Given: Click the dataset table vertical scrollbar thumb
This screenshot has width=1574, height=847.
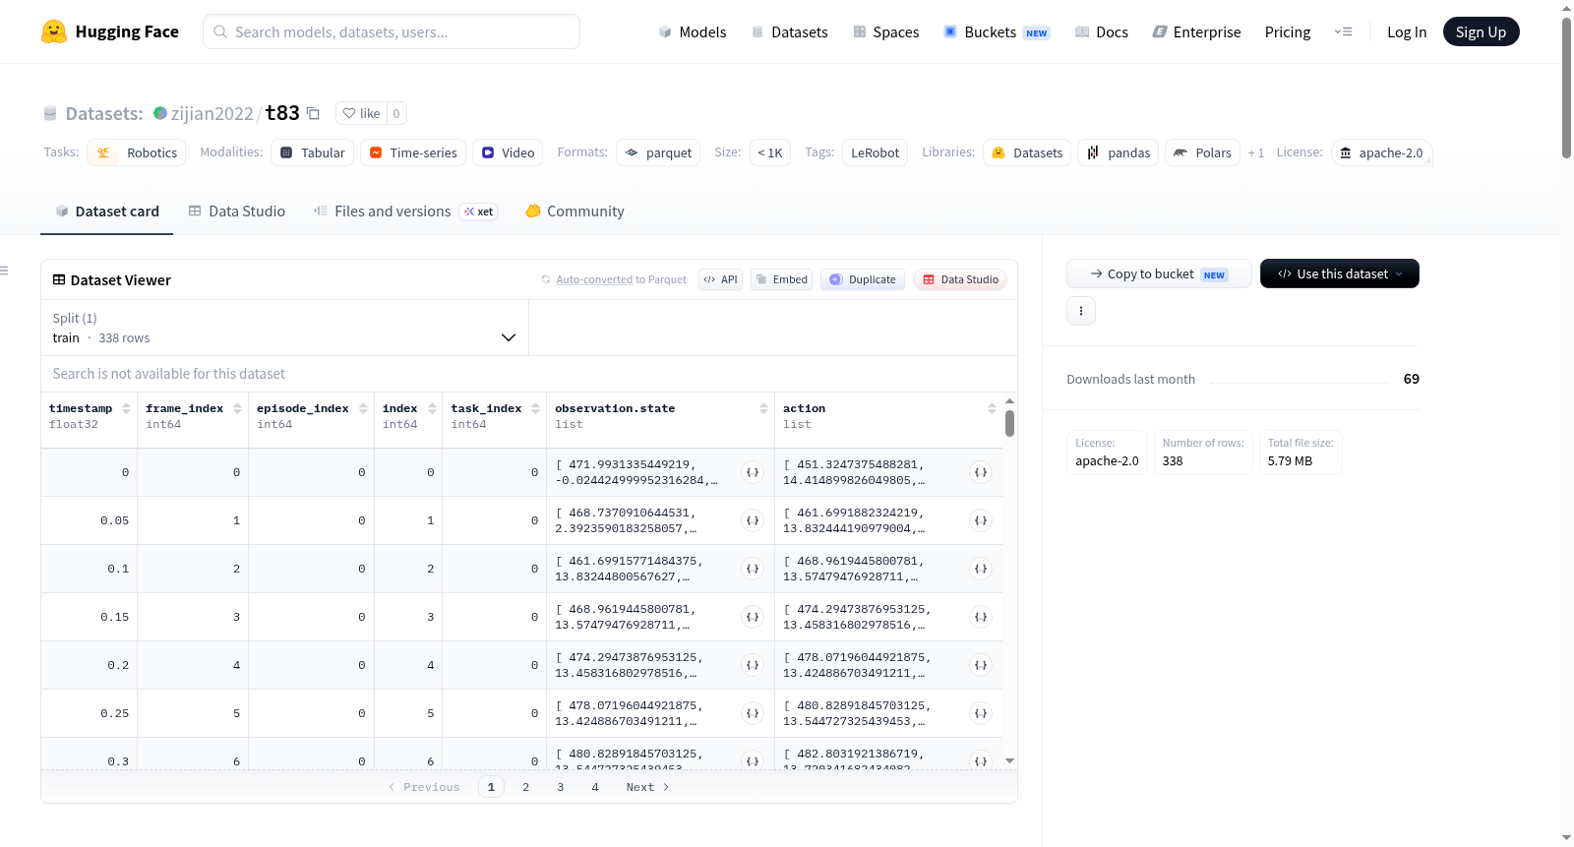Looking at the screenshot, I should pyautogui.click(x=1009, y=423).
